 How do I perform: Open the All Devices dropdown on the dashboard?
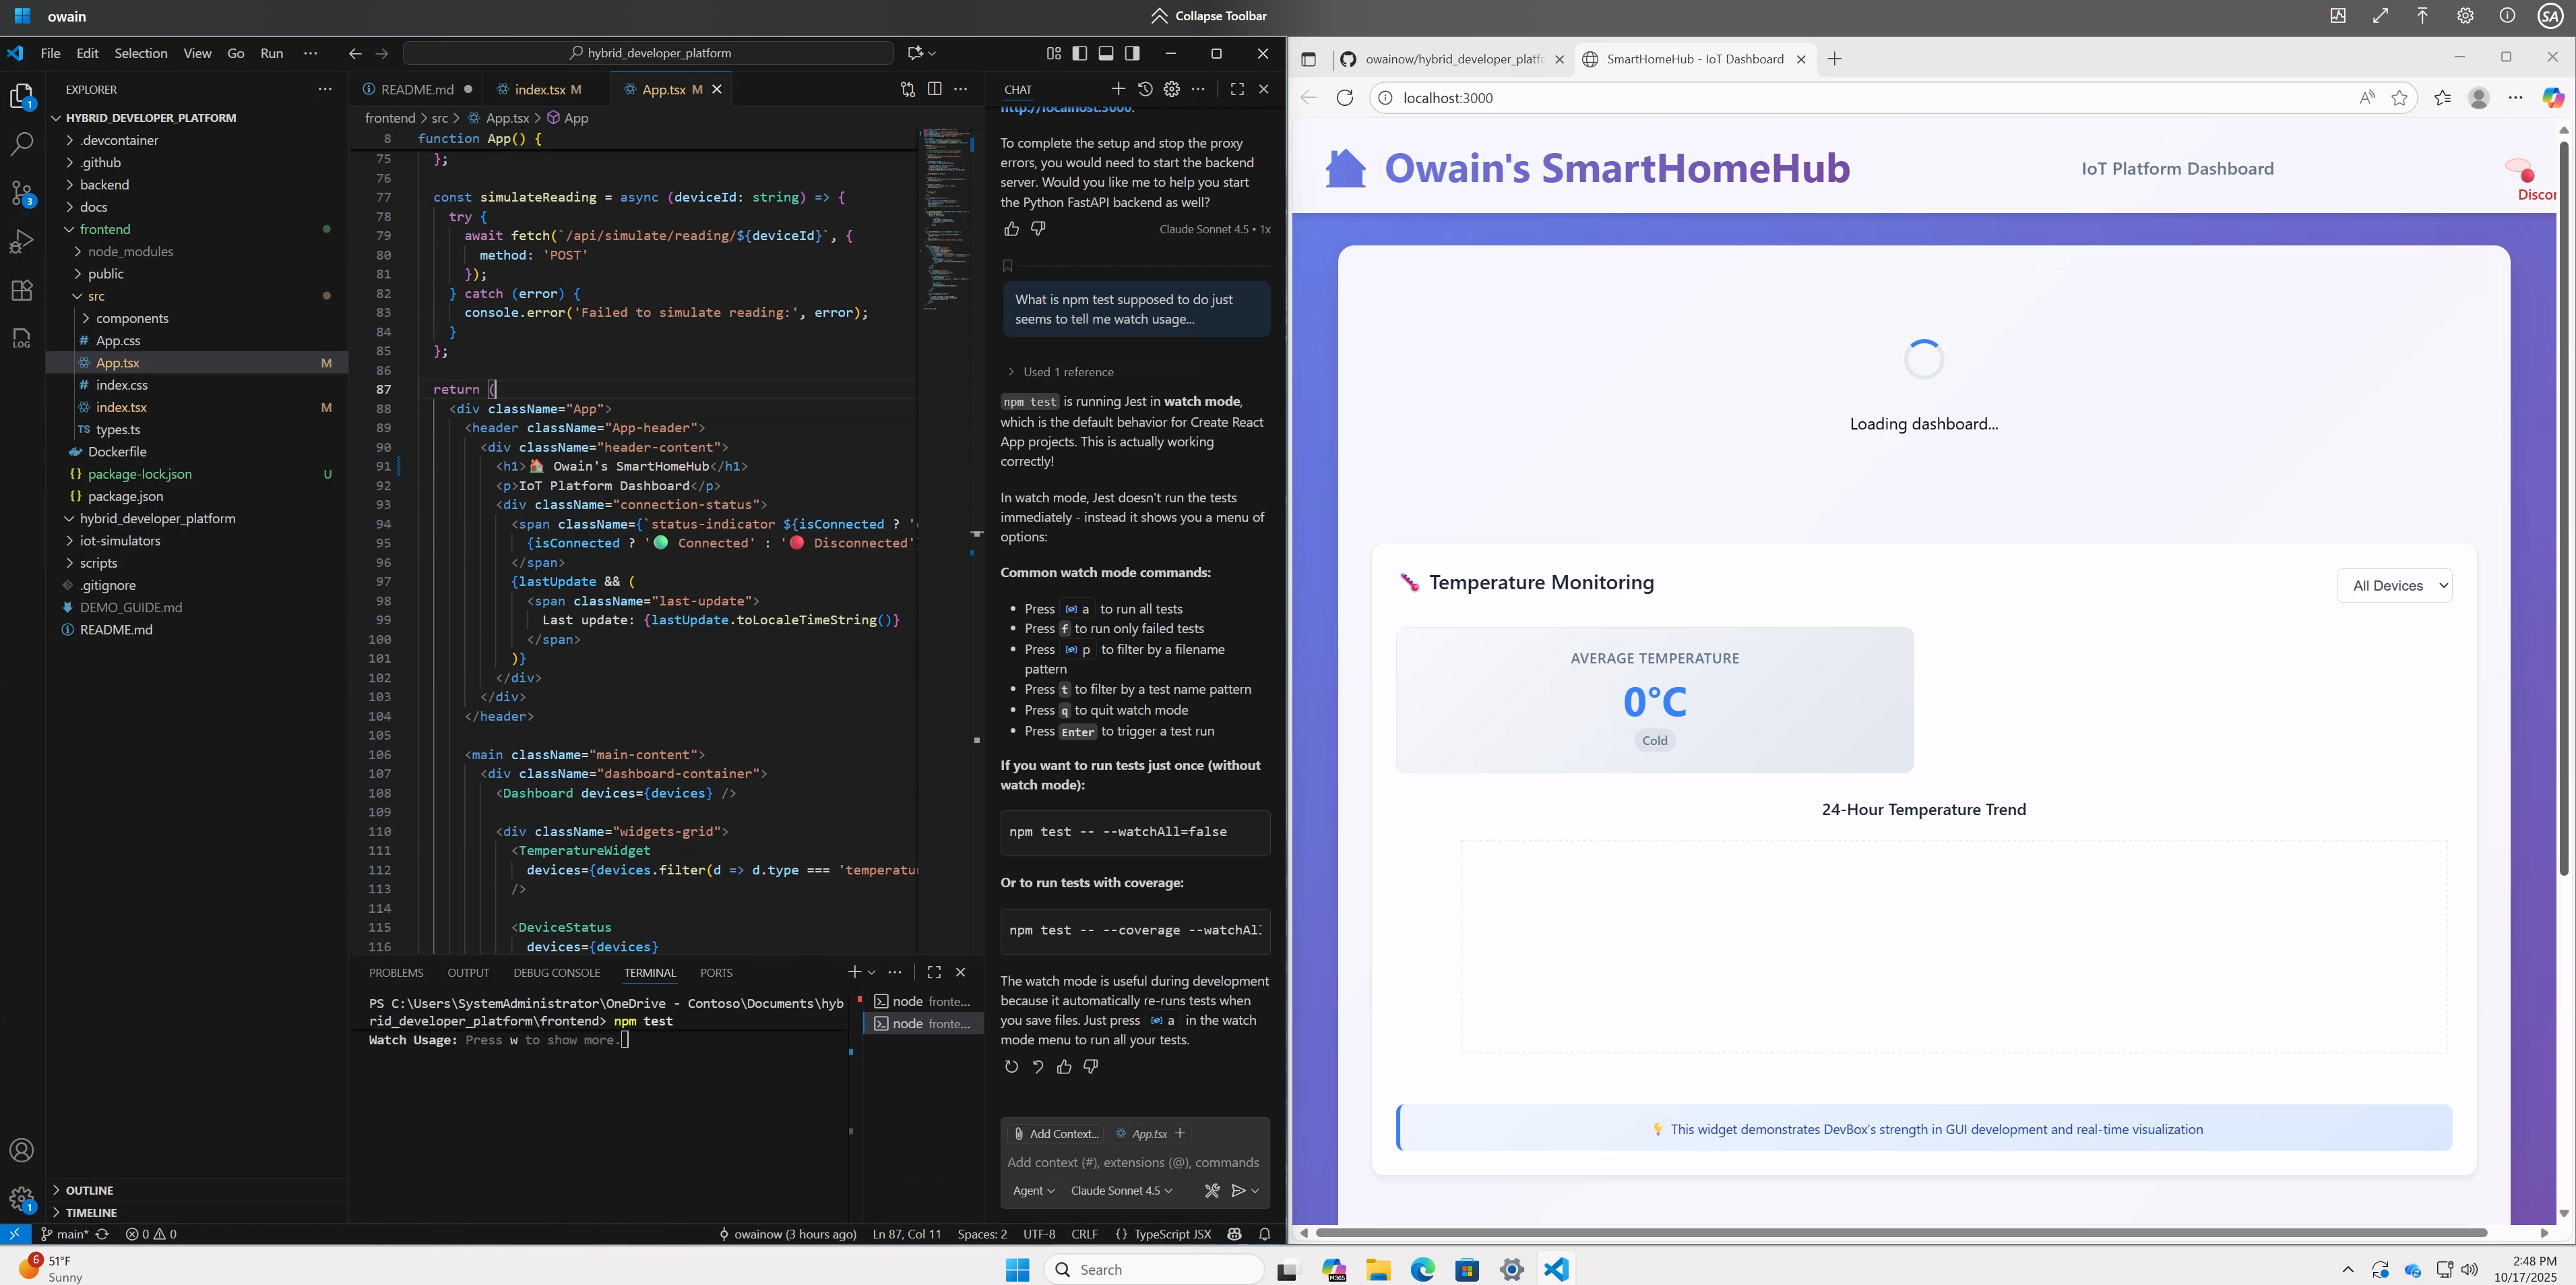(x=2395, y=585)
